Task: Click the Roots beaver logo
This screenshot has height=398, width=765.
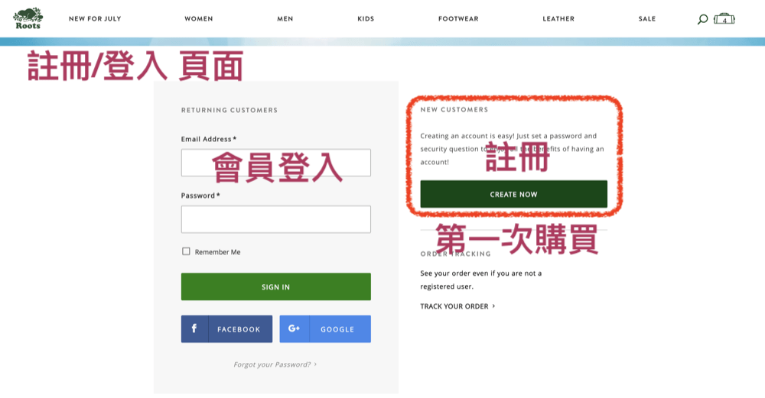Action: [x=28, y=18]
